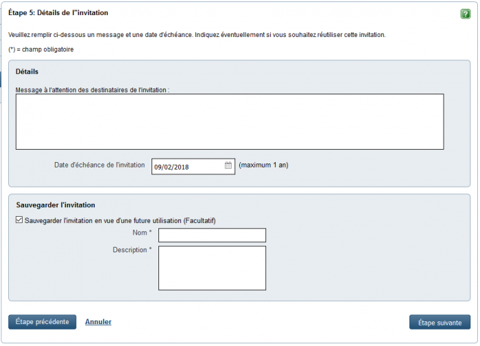480x346 pixels.
Task: Click the Description text area
Action: tap(212, 268)
